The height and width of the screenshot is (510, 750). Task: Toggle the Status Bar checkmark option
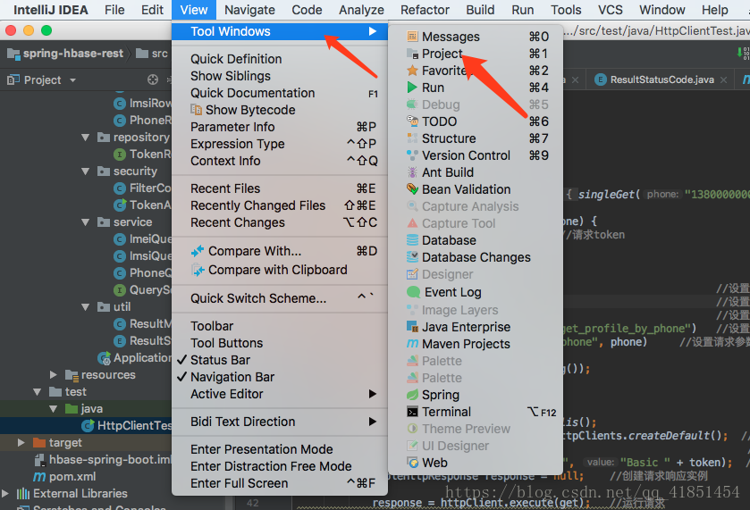[279, 360]
